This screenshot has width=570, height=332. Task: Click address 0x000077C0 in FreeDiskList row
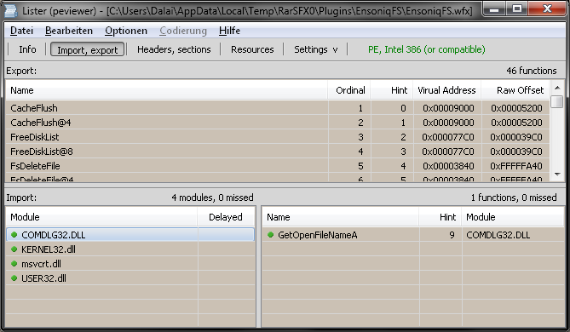[448, 137]
